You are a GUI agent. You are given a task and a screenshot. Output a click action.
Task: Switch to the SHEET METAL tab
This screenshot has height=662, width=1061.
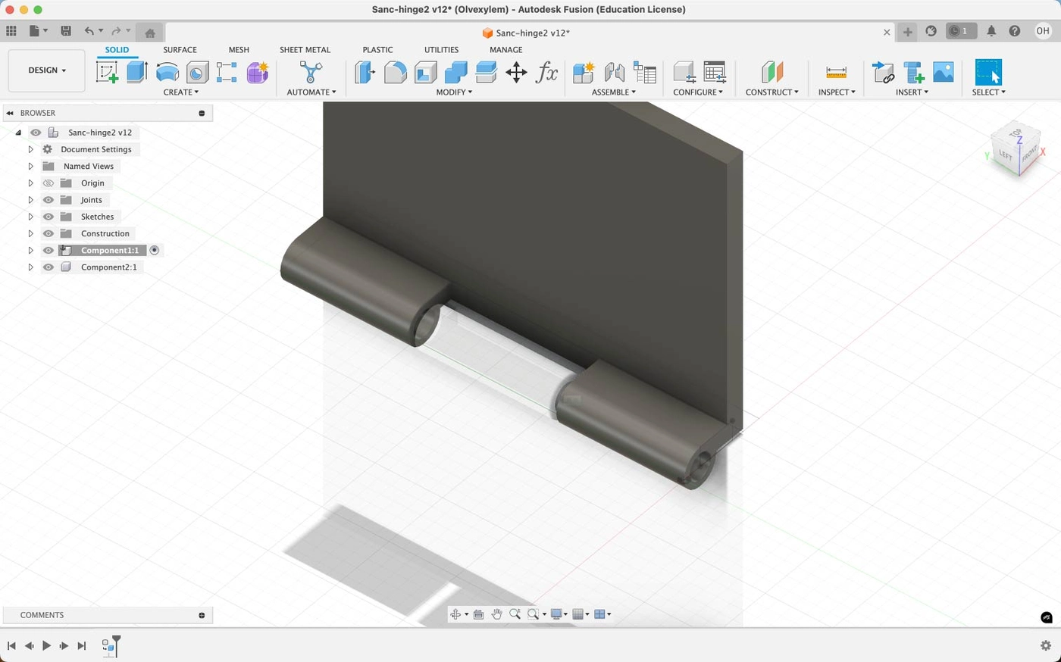tap(305, 50)
